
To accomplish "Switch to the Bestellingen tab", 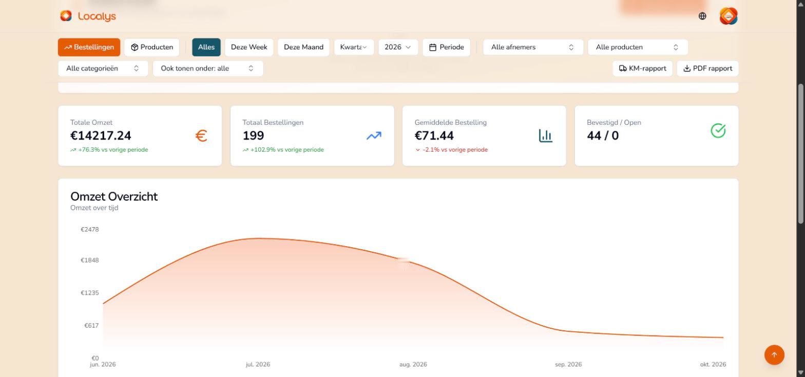I will [x=89, y=47].
